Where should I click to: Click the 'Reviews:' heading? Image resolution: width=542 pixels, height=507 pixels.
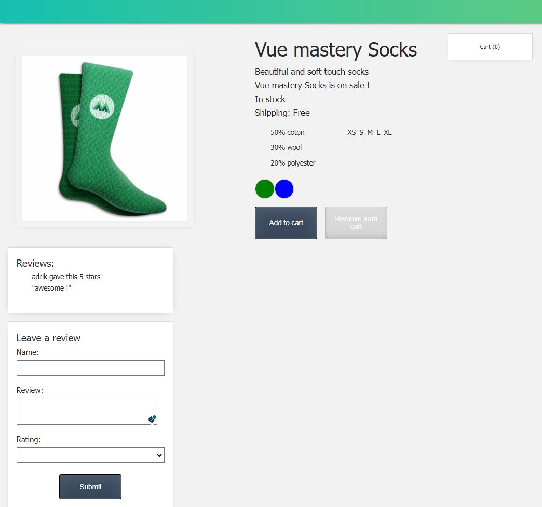tap(35, 263)
